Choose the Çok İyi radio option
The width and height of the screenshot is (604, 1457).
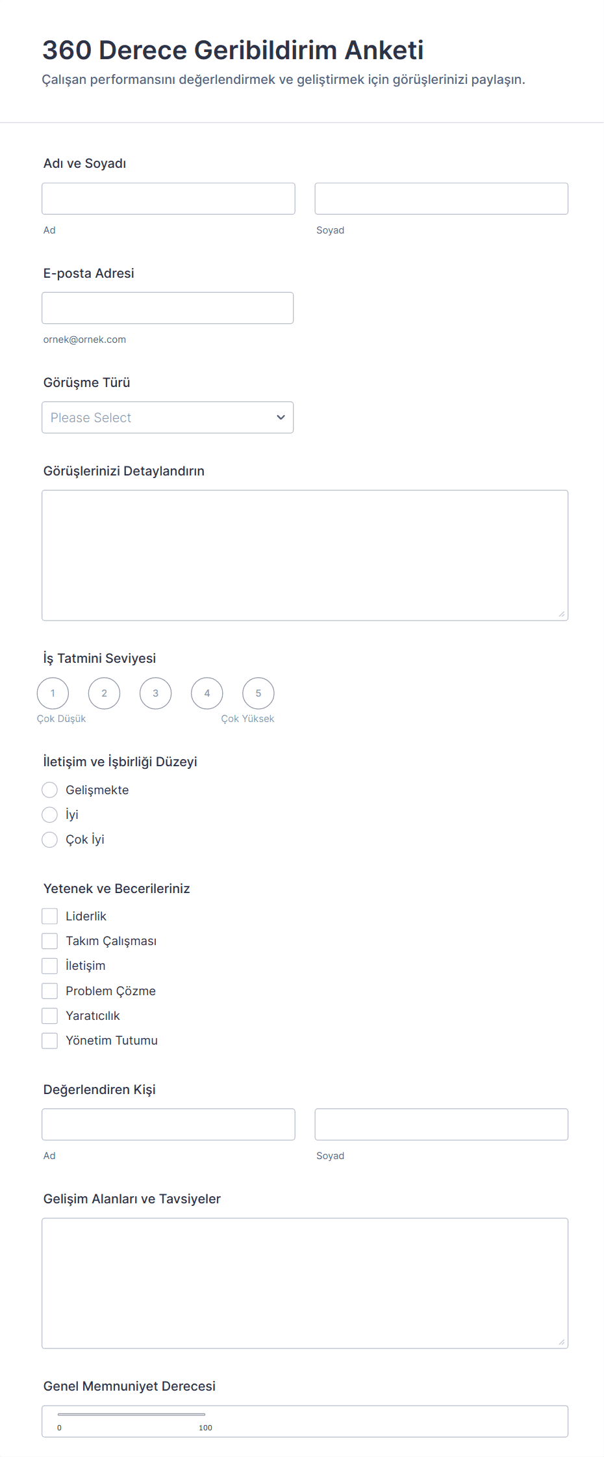[49, 839]
